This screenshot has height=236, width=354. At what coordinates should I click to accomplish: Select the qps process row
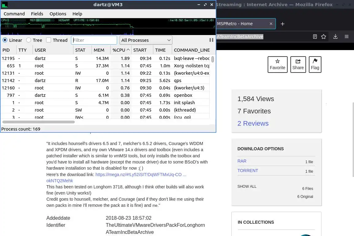(105, 81)
